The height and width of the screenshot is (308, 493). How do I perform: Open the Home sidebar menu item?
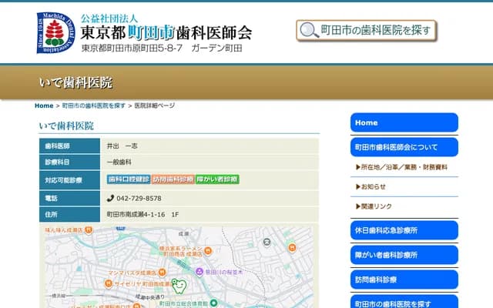point(404,122)
